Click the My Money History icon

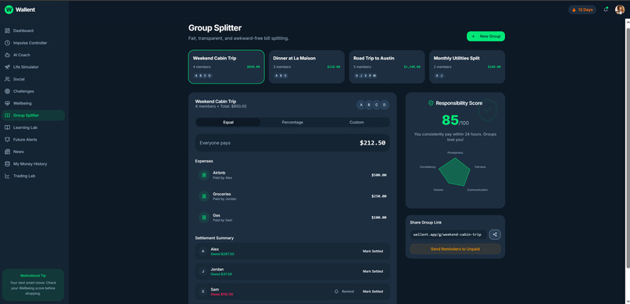click(x=7, y=164)
